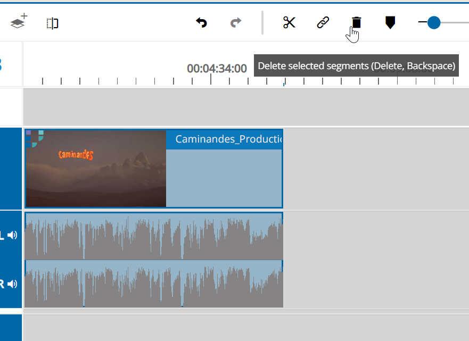Screen dimensions: 469x341
Task: Click the Caminandes clip thumbnail
Action: (96, 168)
